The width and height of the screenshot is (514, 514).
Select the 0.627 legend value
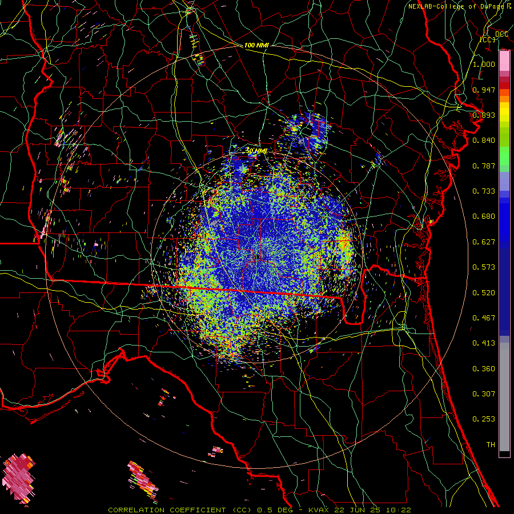(x=484, y=242)
